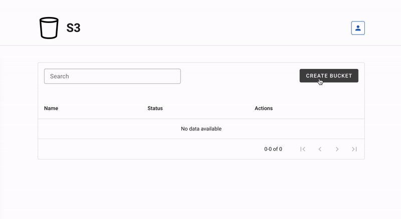Click the S3 bucket logo icon
The height and width of the screenshot is (219, 401).
(49, 28)
